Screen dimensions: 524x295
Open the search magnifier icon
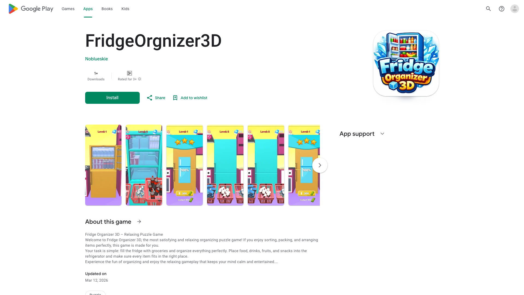(489, 9)
